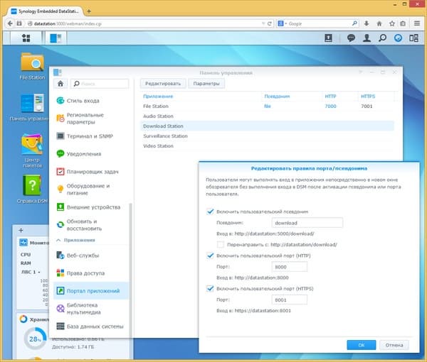Open Региональные параметры section
This screenshot has height=362, width=427.
point(91,119)
